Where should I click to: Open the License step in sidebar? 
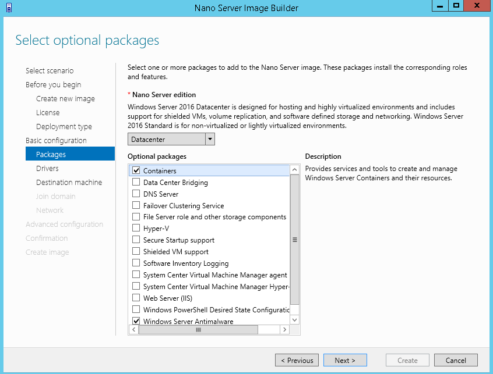48,112
